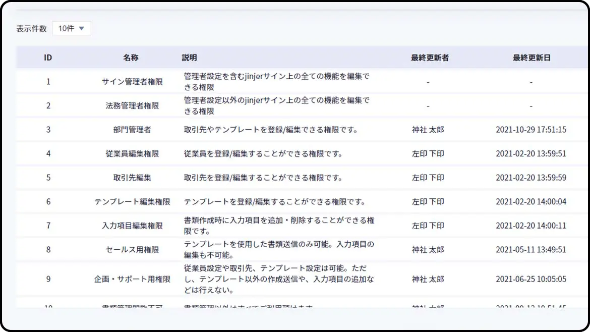
Task: Open the 入力項目編集権限 entry
Action: [132, 226]
